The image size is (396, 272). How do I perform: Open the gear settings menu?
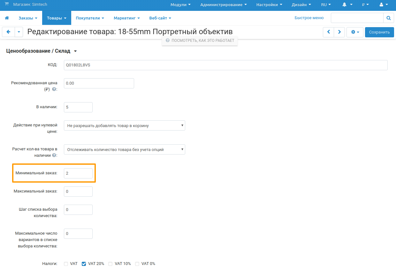355,32
